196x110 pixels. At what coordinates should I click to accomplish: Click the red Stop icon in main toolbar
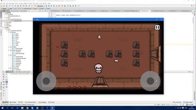pos(59,6)
